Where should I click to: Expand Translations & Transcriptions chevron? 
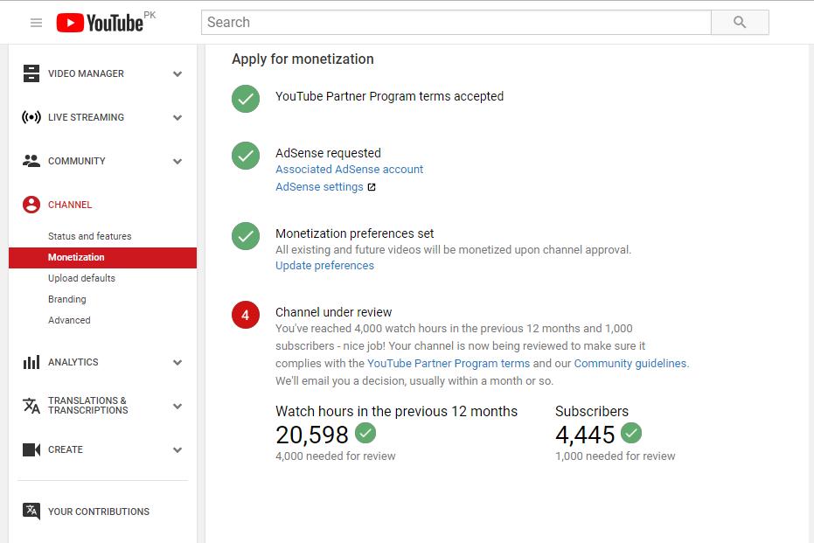[x=177, y=406]
